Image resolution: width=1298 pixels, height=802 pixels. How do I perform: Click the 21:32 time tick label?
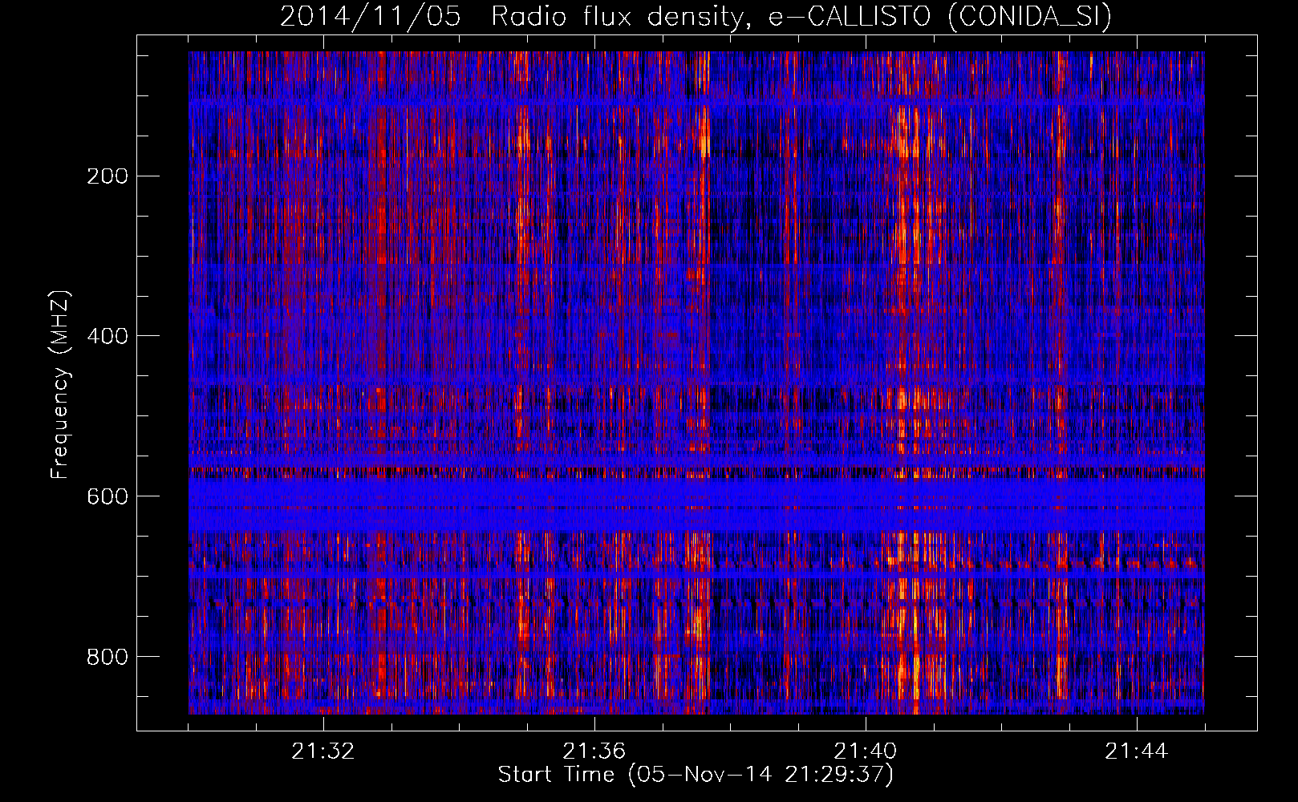coord(323,751)
